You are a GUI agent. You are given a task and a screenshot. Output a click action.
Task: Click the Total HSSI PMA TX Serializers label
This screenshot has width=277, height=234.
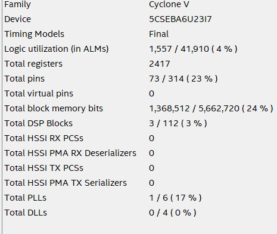coord(66,183)
